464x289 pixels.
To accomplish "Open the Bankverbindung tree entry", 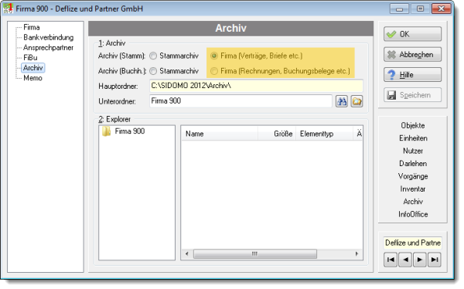I will [x=49, y=38].
